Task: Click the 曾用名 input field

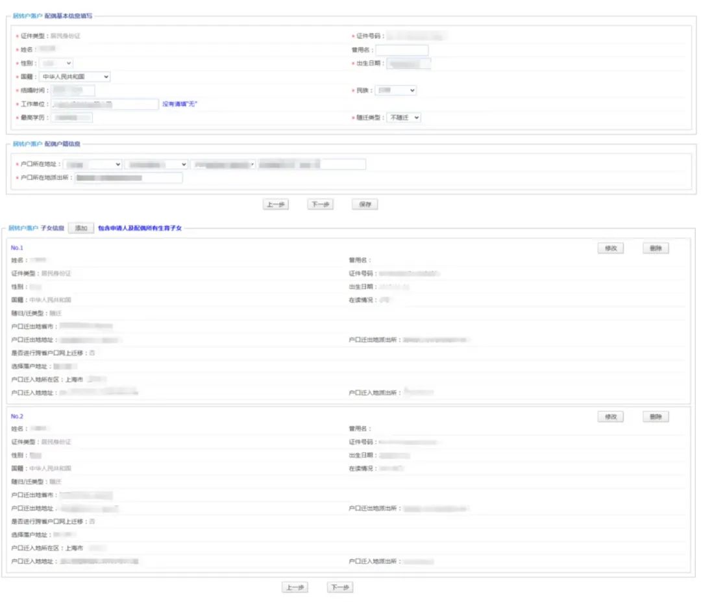Action: coord(402,50)
